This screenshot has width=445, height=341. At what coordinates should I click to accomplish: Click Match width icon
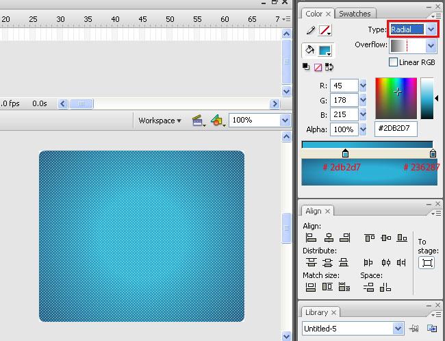tap(311, 287)
